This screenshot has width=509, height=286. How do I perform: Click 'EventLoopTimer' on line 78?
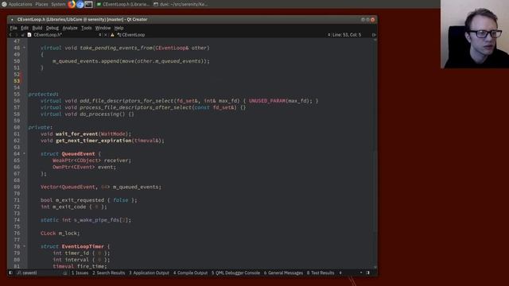pyautogui.click(x=83, y=246)
